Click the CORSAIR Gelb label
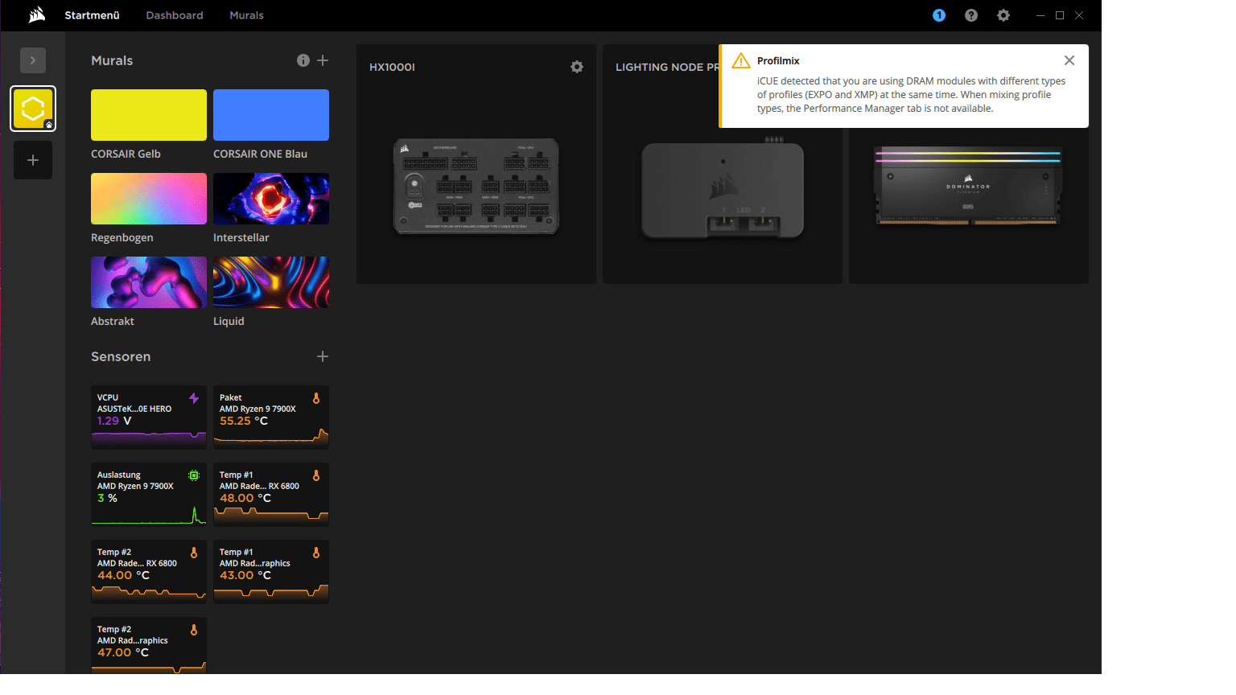 (126, 154)
